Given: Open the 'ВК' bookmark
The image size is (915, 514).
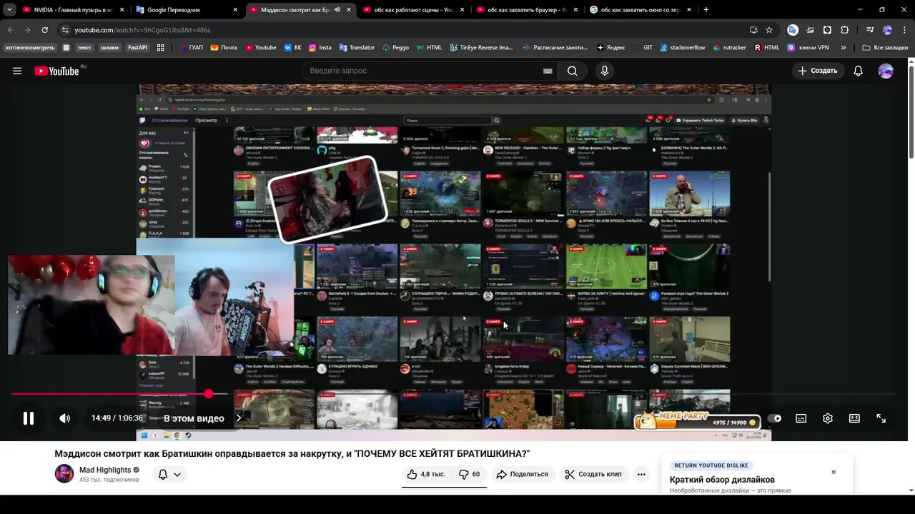Looking at the screenshot, I should (293, 48).
